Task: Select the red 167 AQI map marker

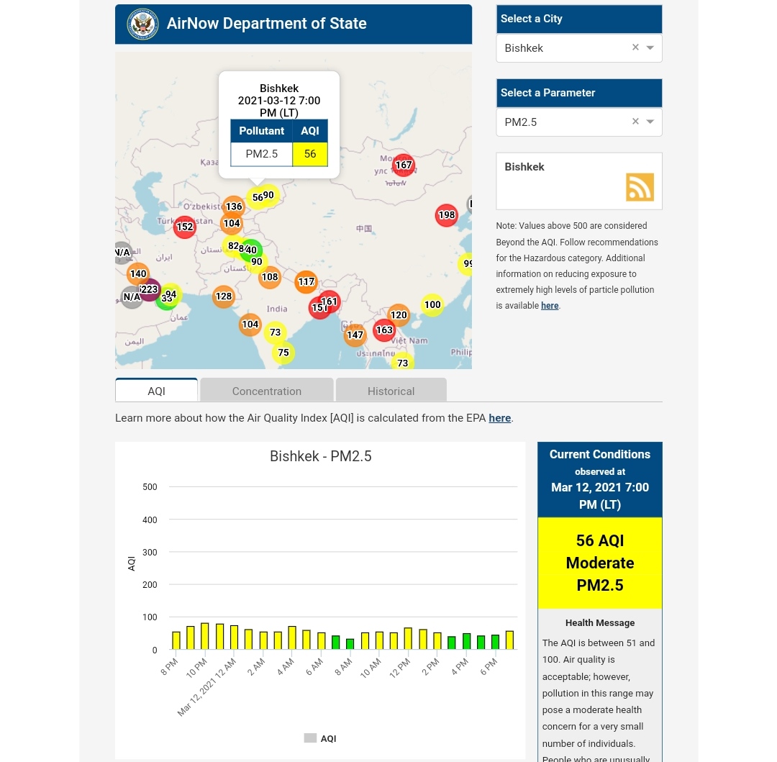Action: [404, 165]
